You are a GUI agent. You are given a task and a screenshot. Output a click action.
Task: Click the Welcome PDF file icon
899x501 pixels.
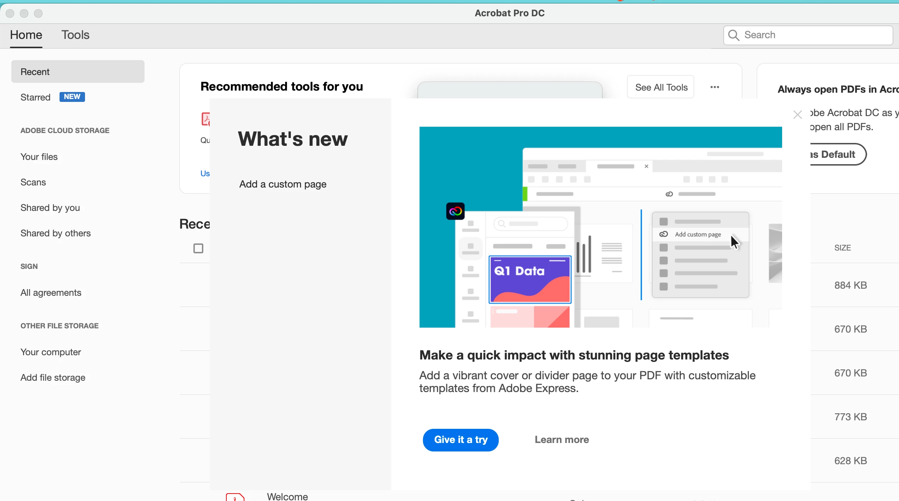(235, 497)
